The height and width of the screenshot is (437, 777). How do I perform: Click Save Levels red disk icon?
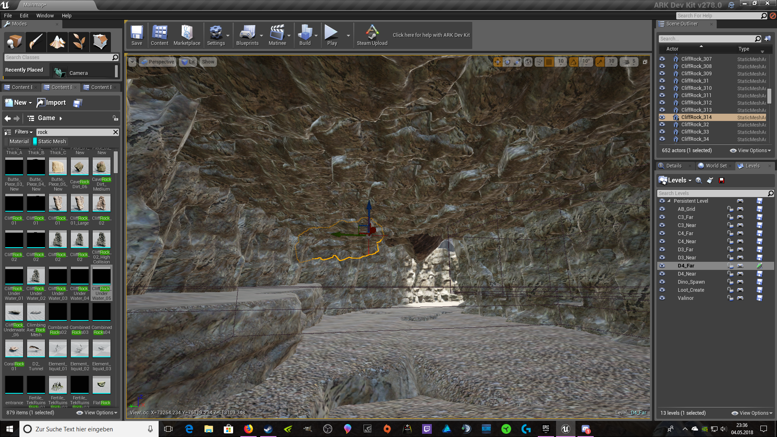pos(722,180)
